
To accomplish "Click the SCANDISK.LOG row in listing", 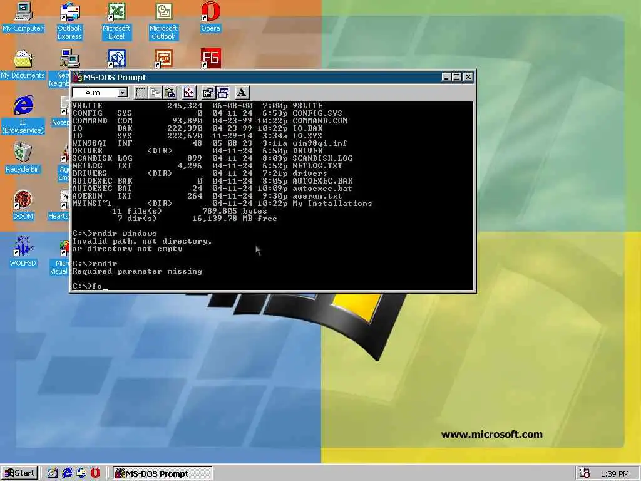I will pyautogui.click(x=212, y=158).
